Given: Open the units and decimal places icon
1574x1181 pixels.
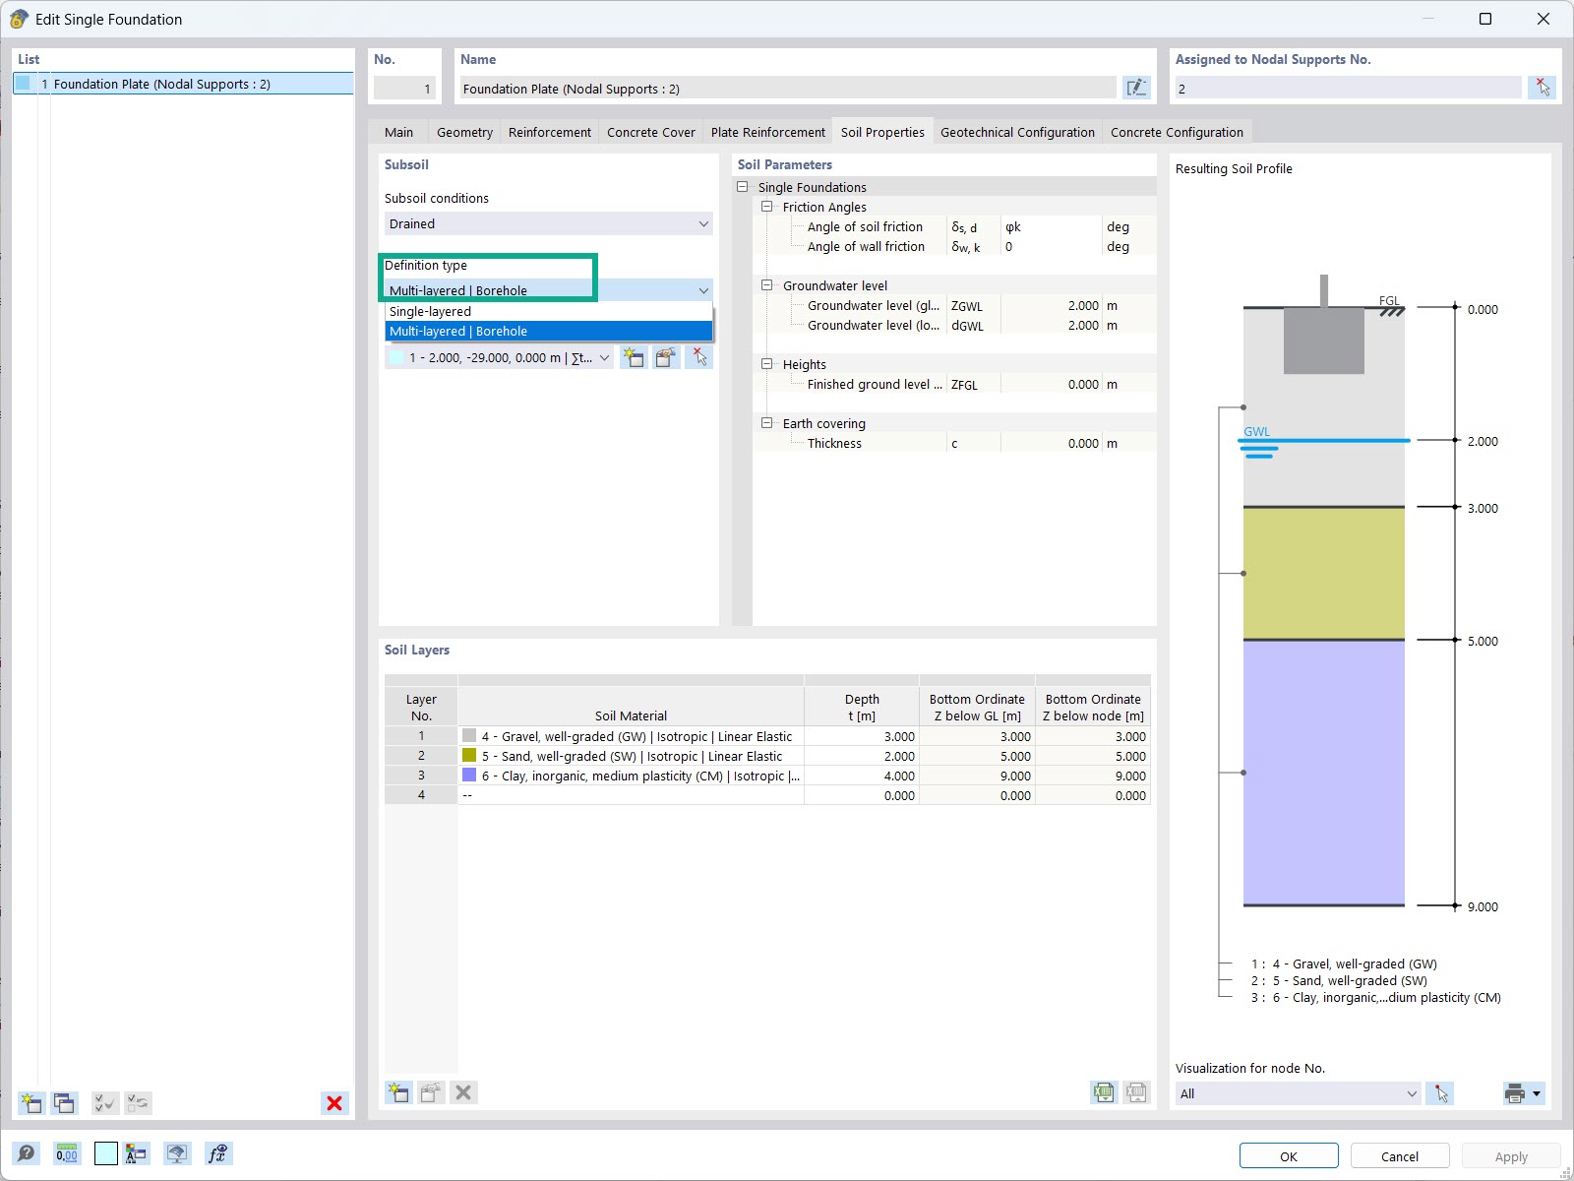Looking at the screenshot, I should coord(67,1153).
